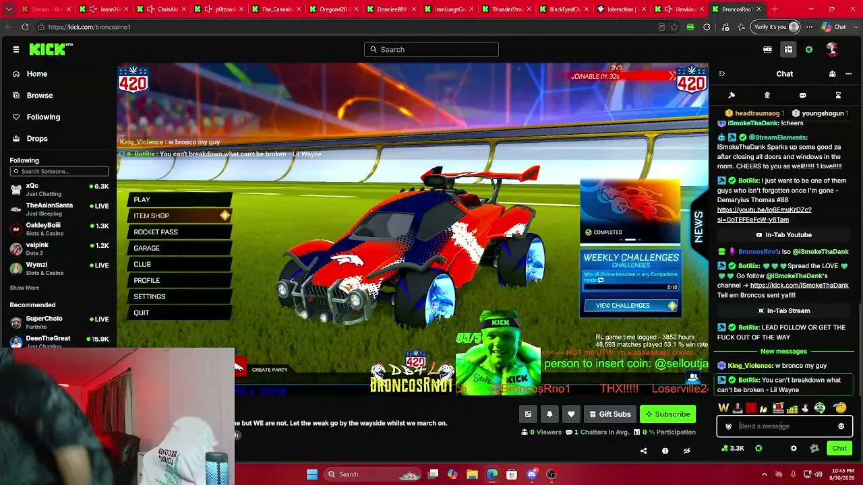Open TheAsianSanta's channel
Screen dimensions: 863x485
[59, 209]
